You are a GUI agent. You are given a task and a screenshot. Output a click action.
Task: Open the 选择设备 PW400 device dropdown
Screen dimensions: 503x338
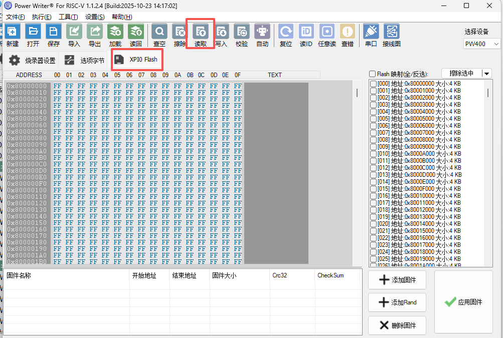481,44
